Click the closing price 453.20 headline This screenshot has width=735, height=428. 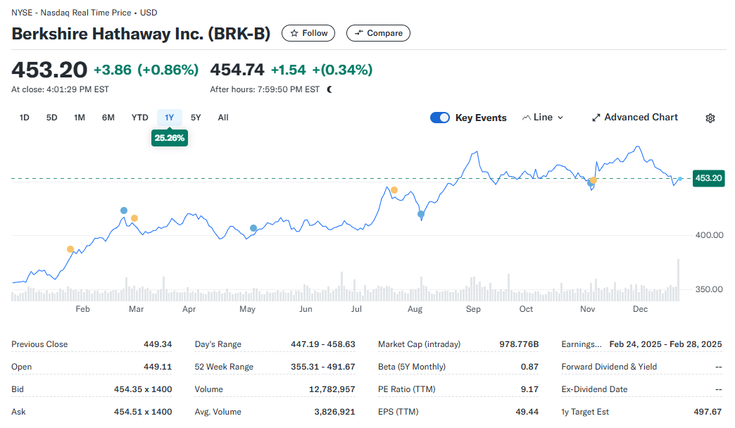pos(49,70)
